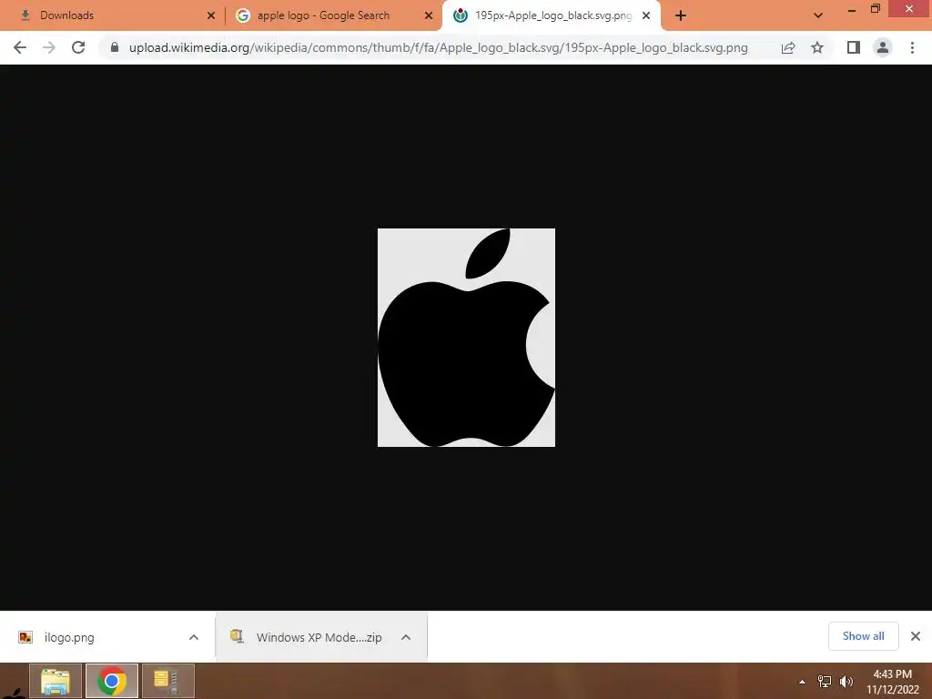Open the downloaded ilogo.png file
Image resolution: width=932 pixels, height=699 pixels.
tap(69, 637)
